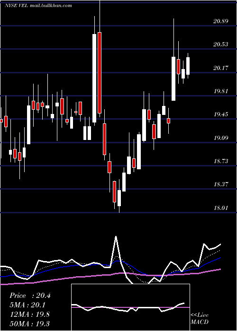Select the 19.81 price axis label
Screen dimensions: 237x331
[221, 91]
